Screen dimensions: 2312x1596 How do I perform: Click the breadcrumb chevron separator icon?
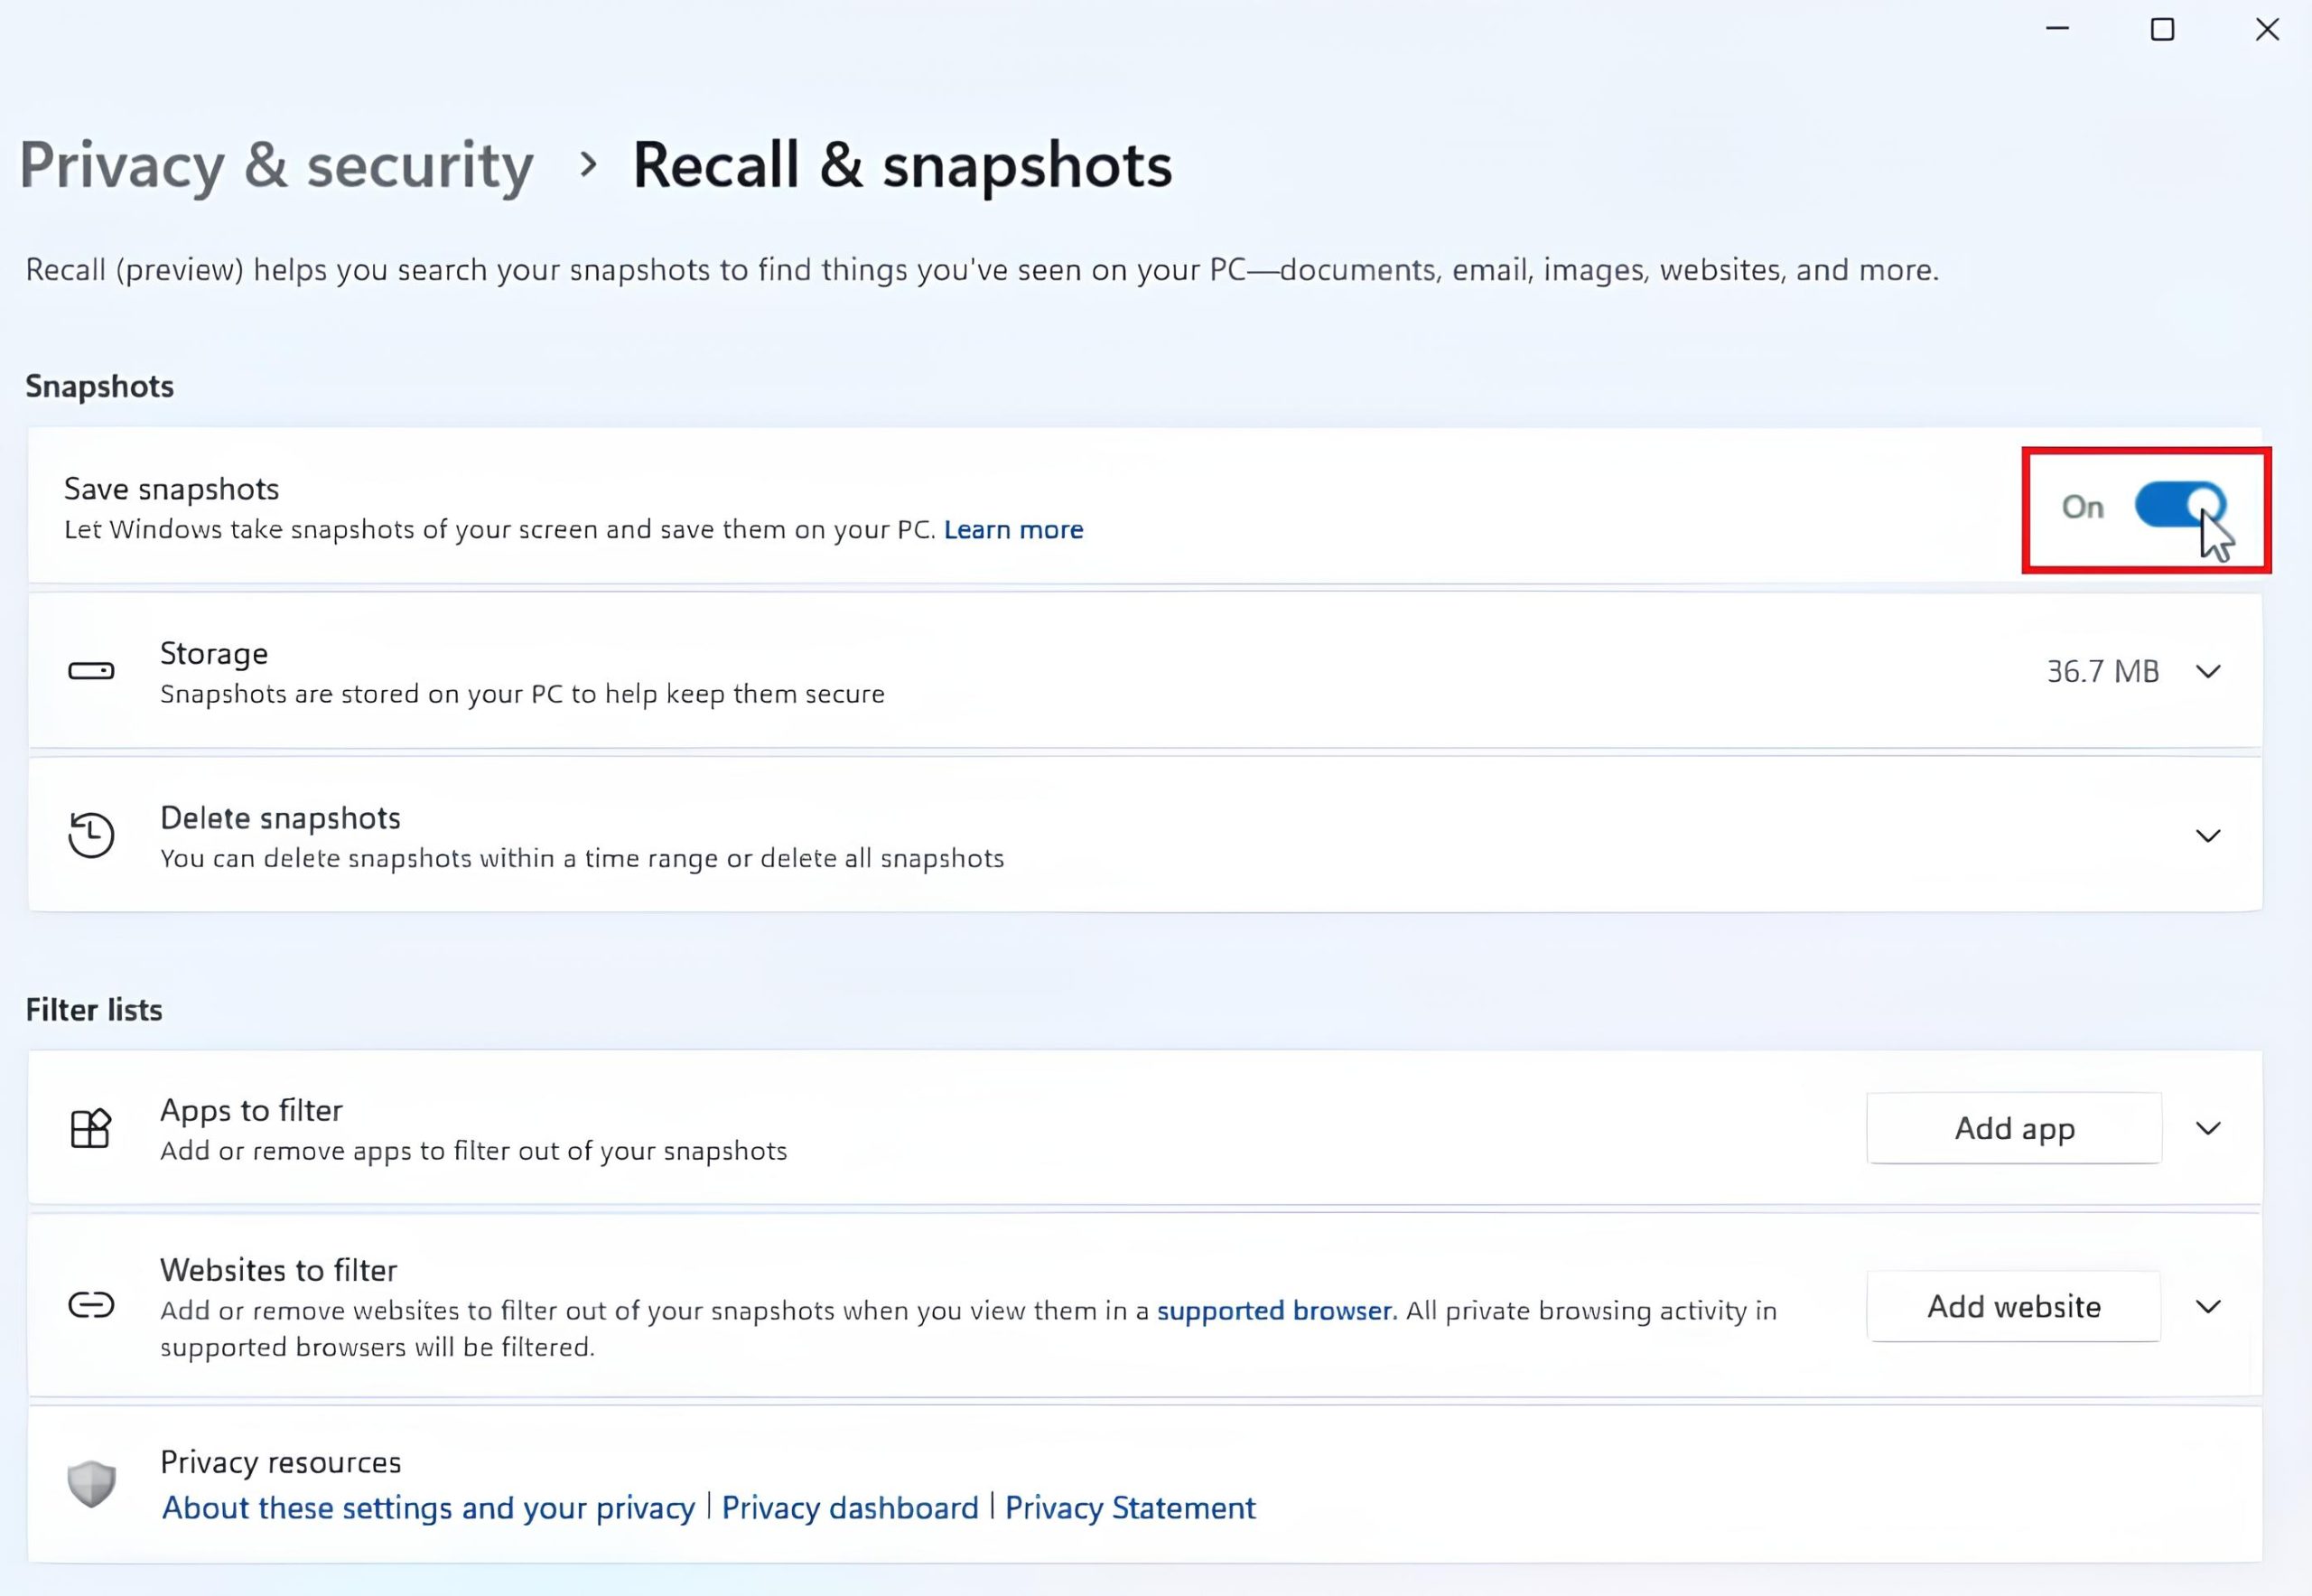(588, 165)
